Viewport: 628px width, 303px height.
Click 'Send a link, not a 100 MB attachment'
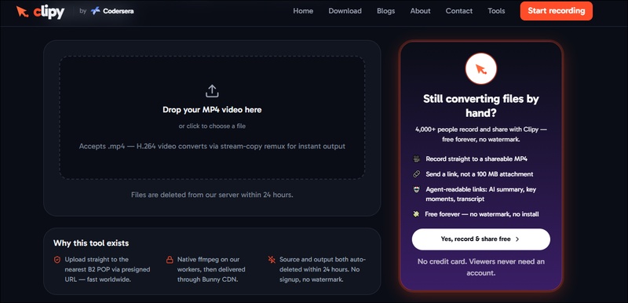479,174
